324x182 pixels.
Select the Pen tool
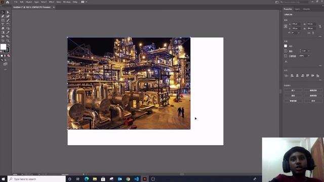click(x=3, y=16)
